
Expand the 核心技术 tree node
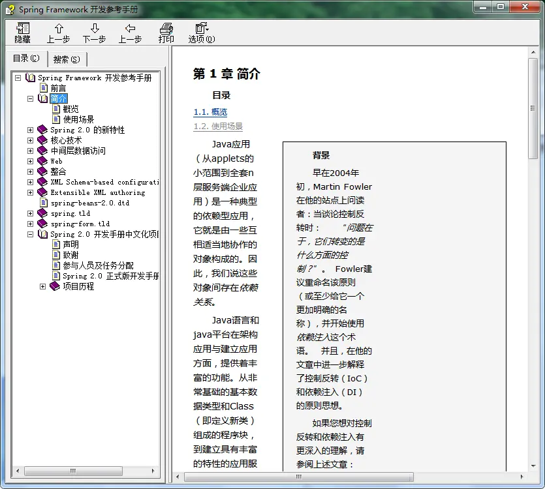coord(30,140)
